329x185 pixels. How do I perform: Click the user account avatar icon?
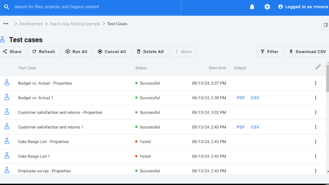pos(281,7)
